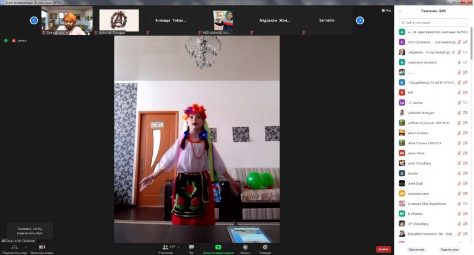Click camera icon for Анастасия Лысенко
The width and height of the screenshot is (474, 255).
click(465, 63)
